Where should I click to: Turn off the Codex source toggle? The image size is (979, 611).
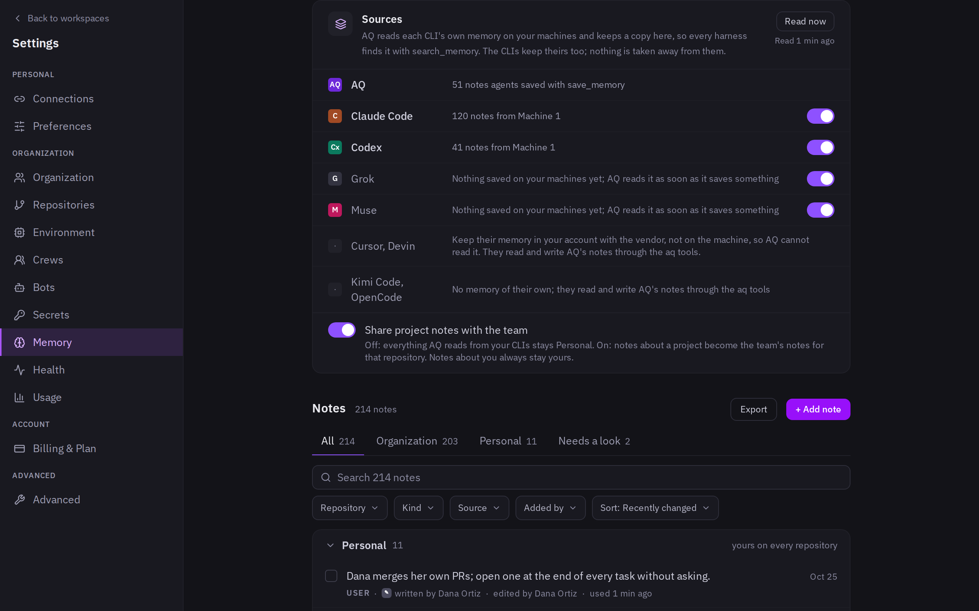pos(820,147)
